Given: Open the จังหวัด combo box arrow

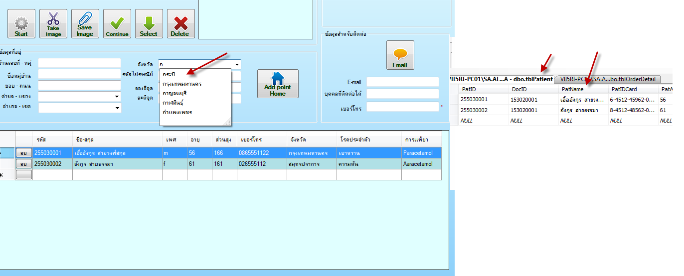Looking at the screenshot, I should [237, 64].
